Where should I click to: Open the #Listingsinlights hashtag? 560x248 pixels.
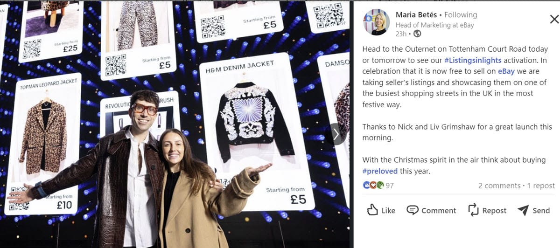pos(473,61)
